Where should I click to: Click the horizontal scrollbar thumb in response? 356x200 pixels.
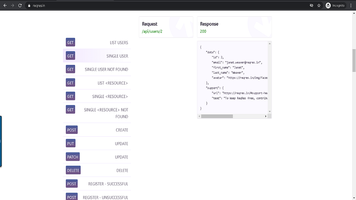pyautogui.click(x=217, y=116)
